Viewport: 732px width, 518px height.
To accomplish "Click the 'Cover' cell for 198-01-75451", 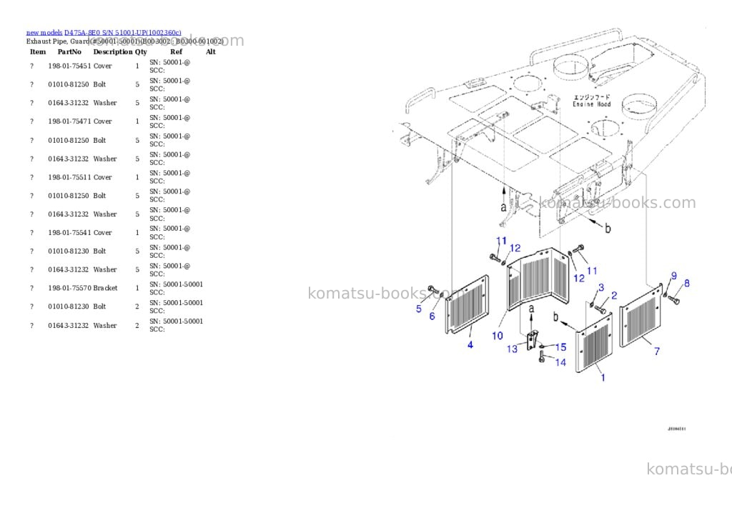I will pyautogui.click(x=103, y=66).
